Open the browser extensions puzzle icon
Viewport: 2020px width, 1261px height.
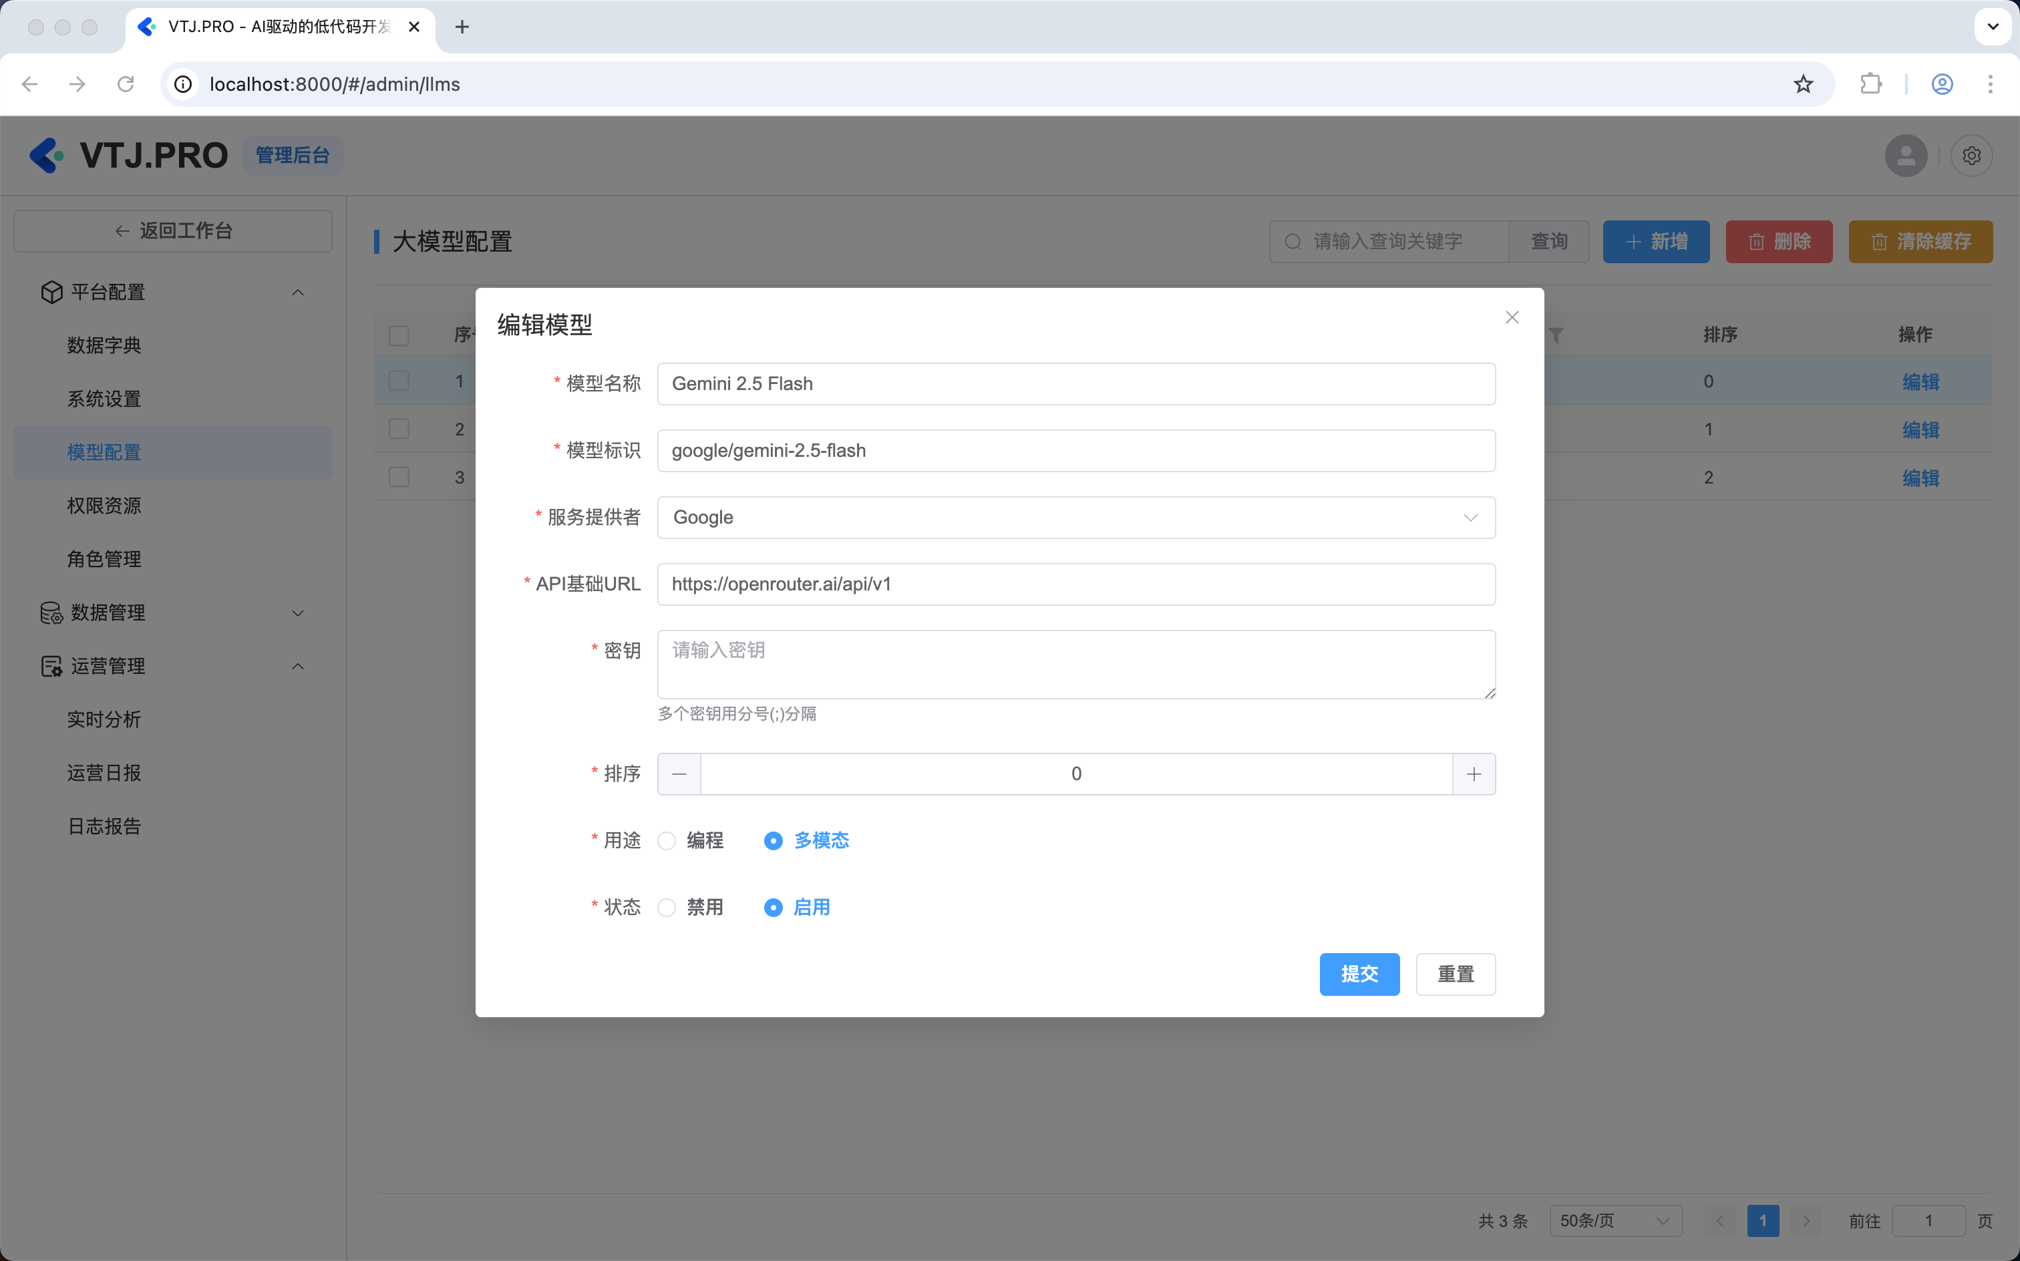[1871, 84]
